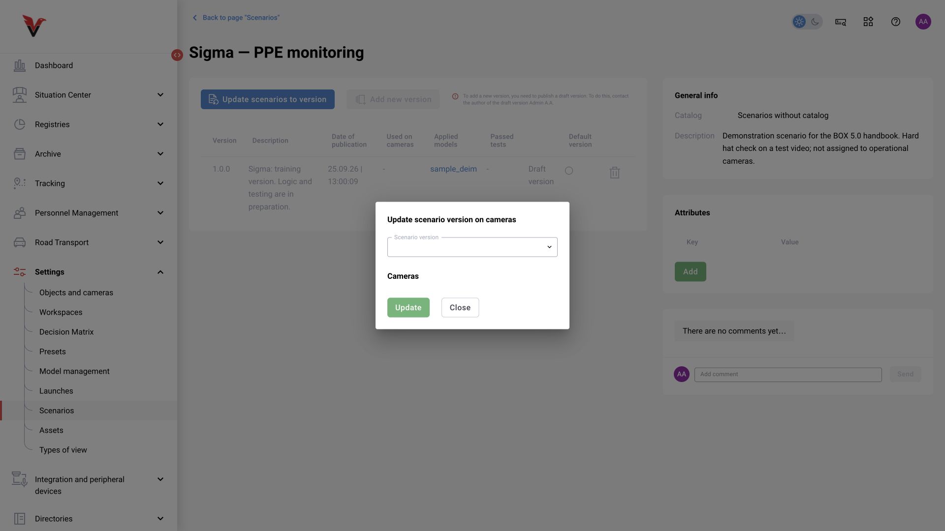Click the Road Transport car icon
The width and height of the screenshot is (945, 531).
(x=20, y=242)
